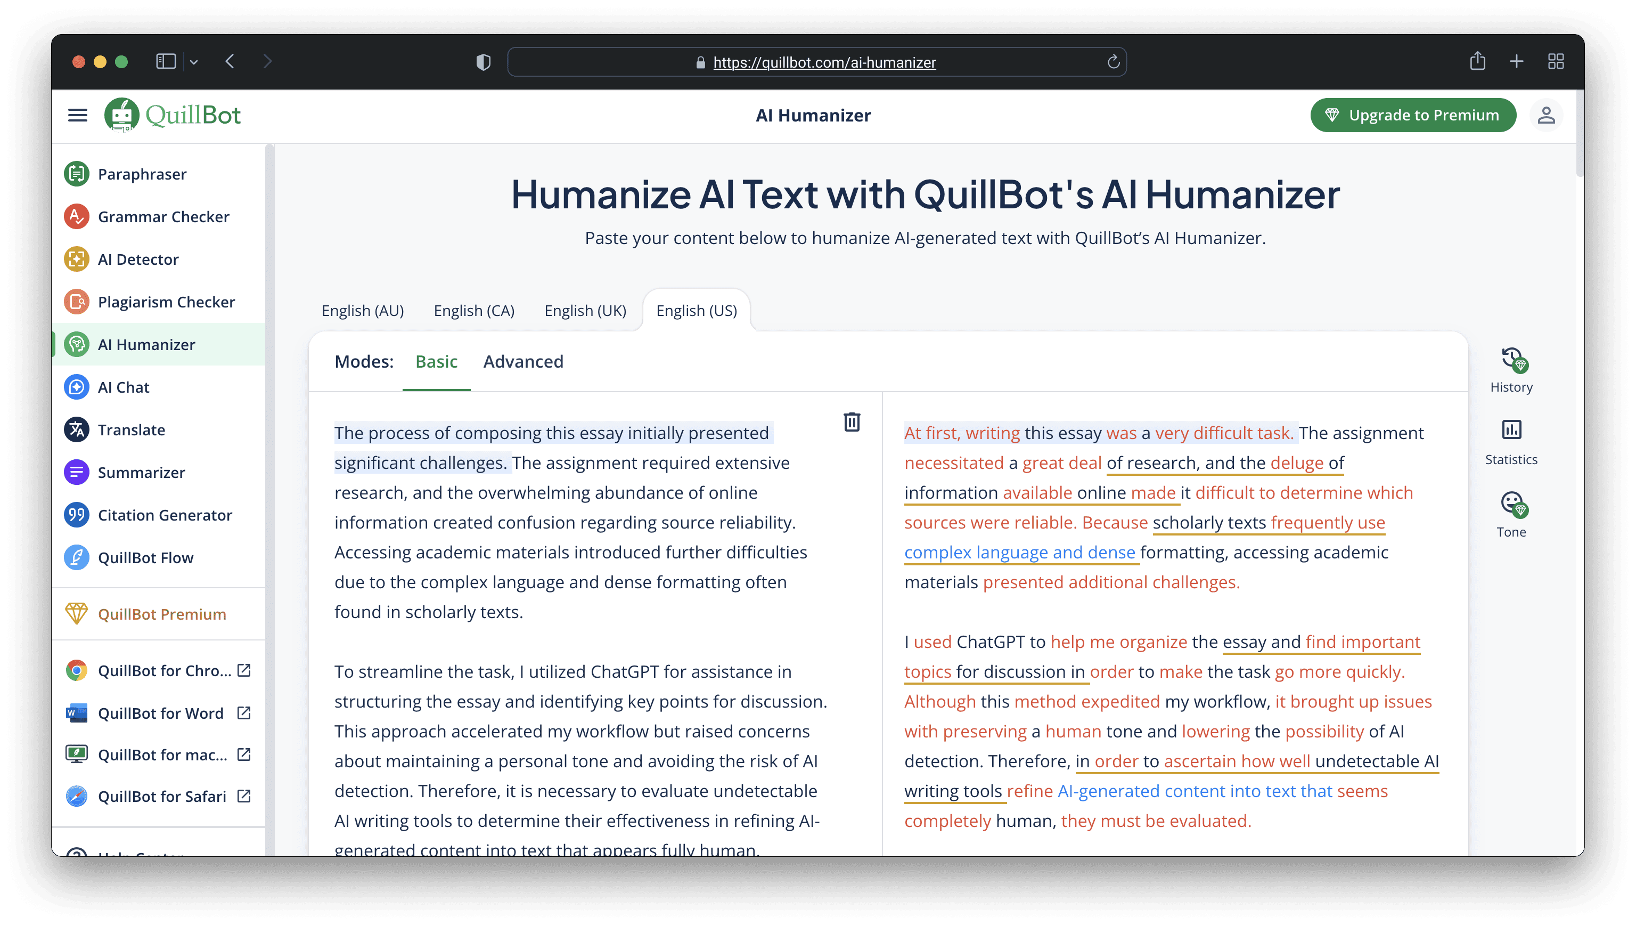Open the QuillBot for Word link
1636x925 pixels.
tap(161, 713)
